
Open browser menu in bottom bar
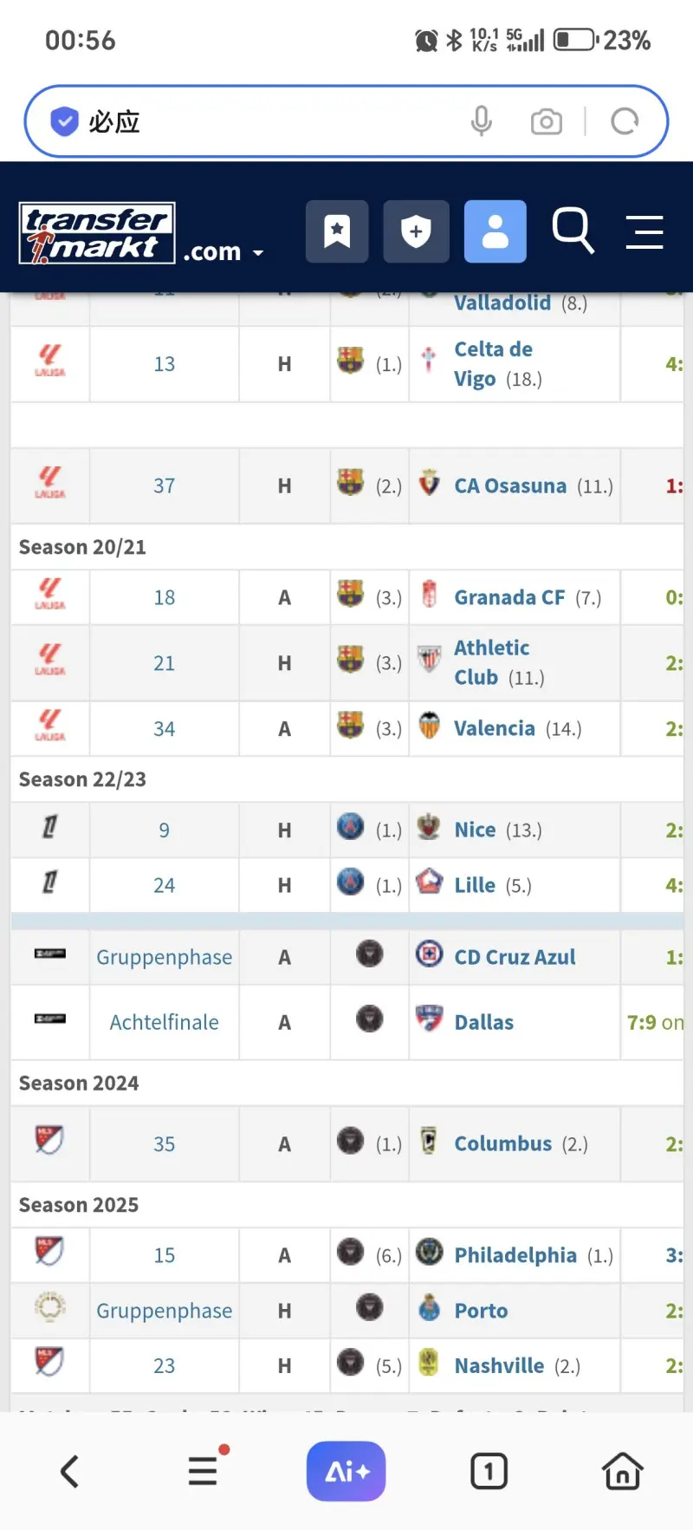click(203, 1471)
